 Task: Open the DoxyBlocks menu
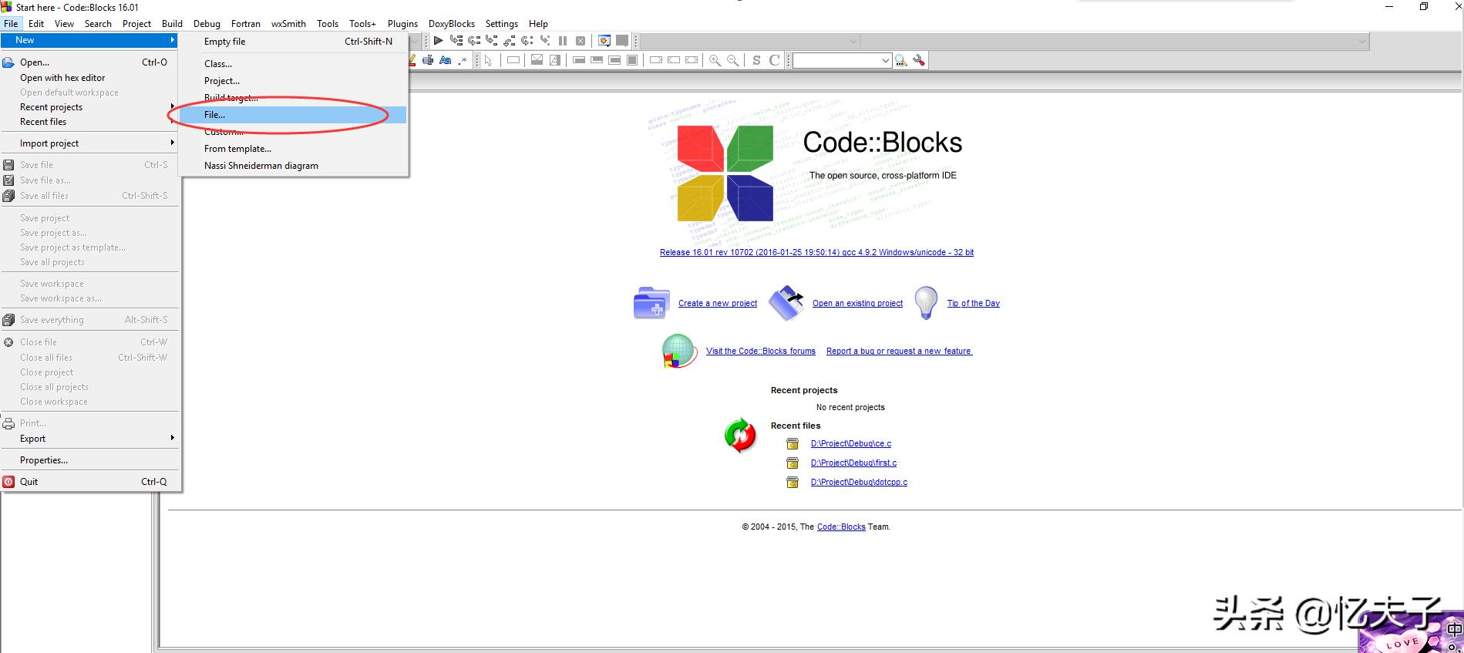[x=452, y=24]
